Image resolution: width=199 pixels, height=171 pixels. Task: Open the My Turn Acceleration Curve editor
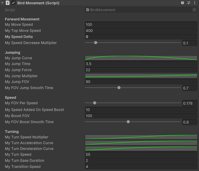[141, 143]
